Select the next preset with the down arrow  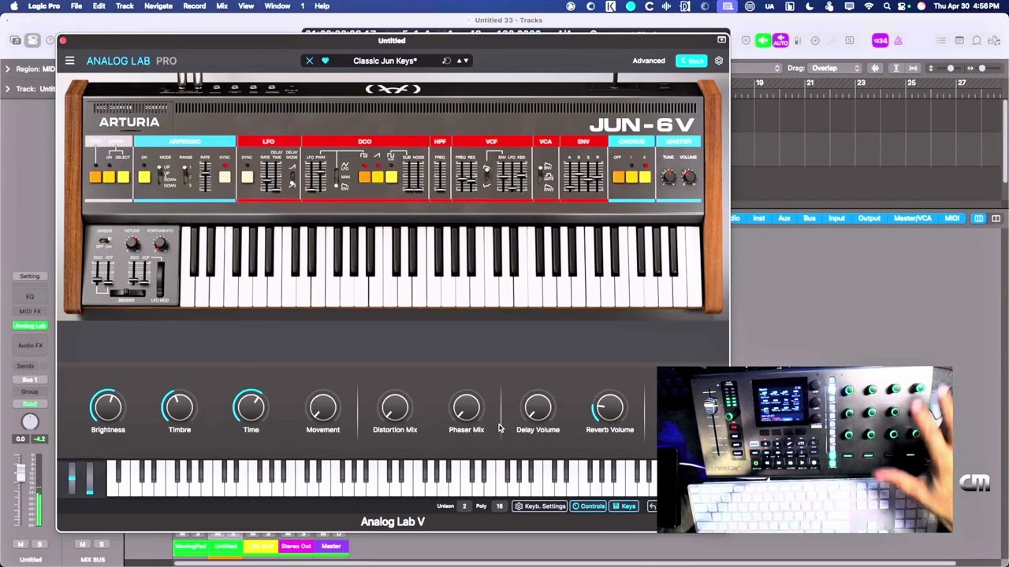point(466,61)
